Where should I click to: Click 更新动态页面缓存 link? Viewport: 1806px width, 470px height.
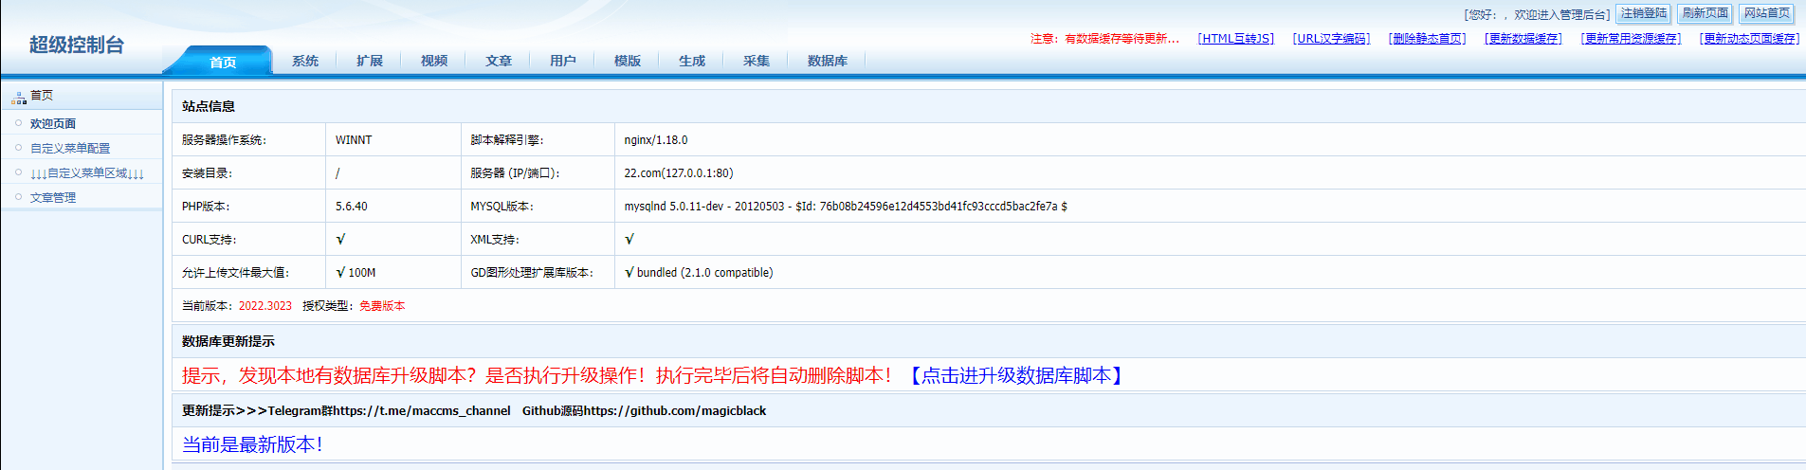[1750, 39]
